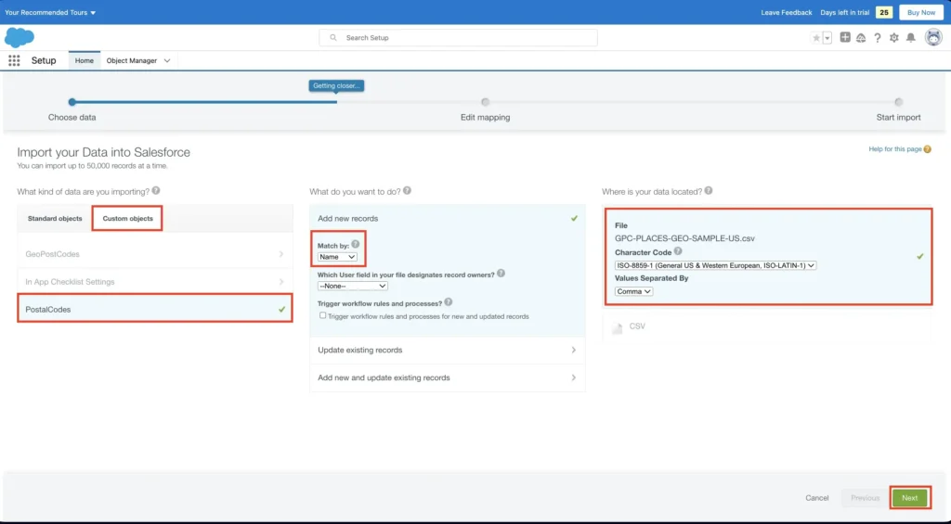The image size is (951, 524).
Task: Open the record owners --None-- dropdown
Action: pyautogui.click(x=352, y=286)
